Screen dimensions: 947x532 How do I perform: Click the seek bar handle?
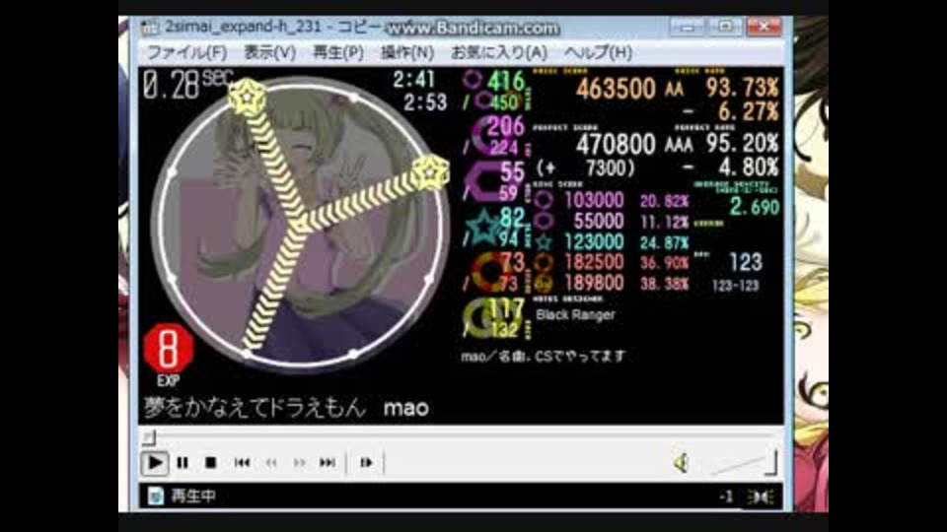149,436
